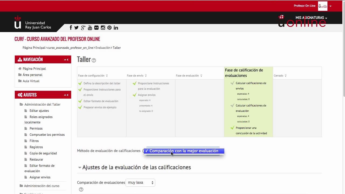Open Área personal in Navegación
This screenshot has height=194, width=345.
point(33,75)
